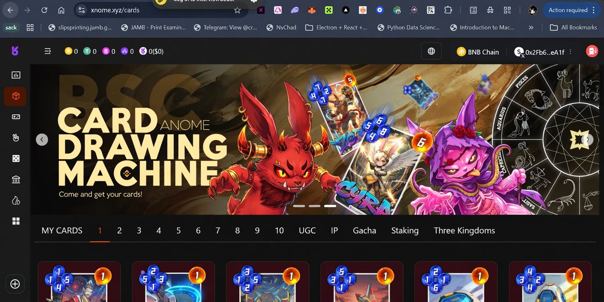Open the BNB Chain network selector
604x302 pixels.
(478, 52)
